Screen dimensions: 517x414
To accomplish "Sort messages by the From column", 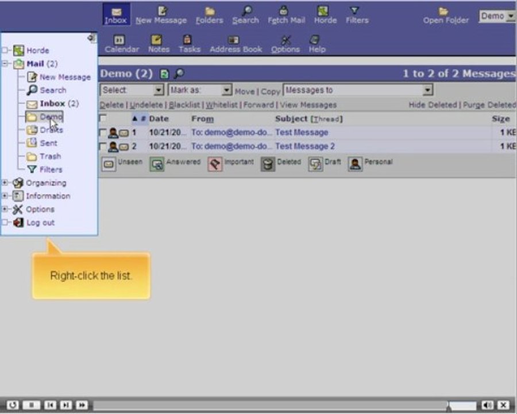I will [x=202, y=119].
